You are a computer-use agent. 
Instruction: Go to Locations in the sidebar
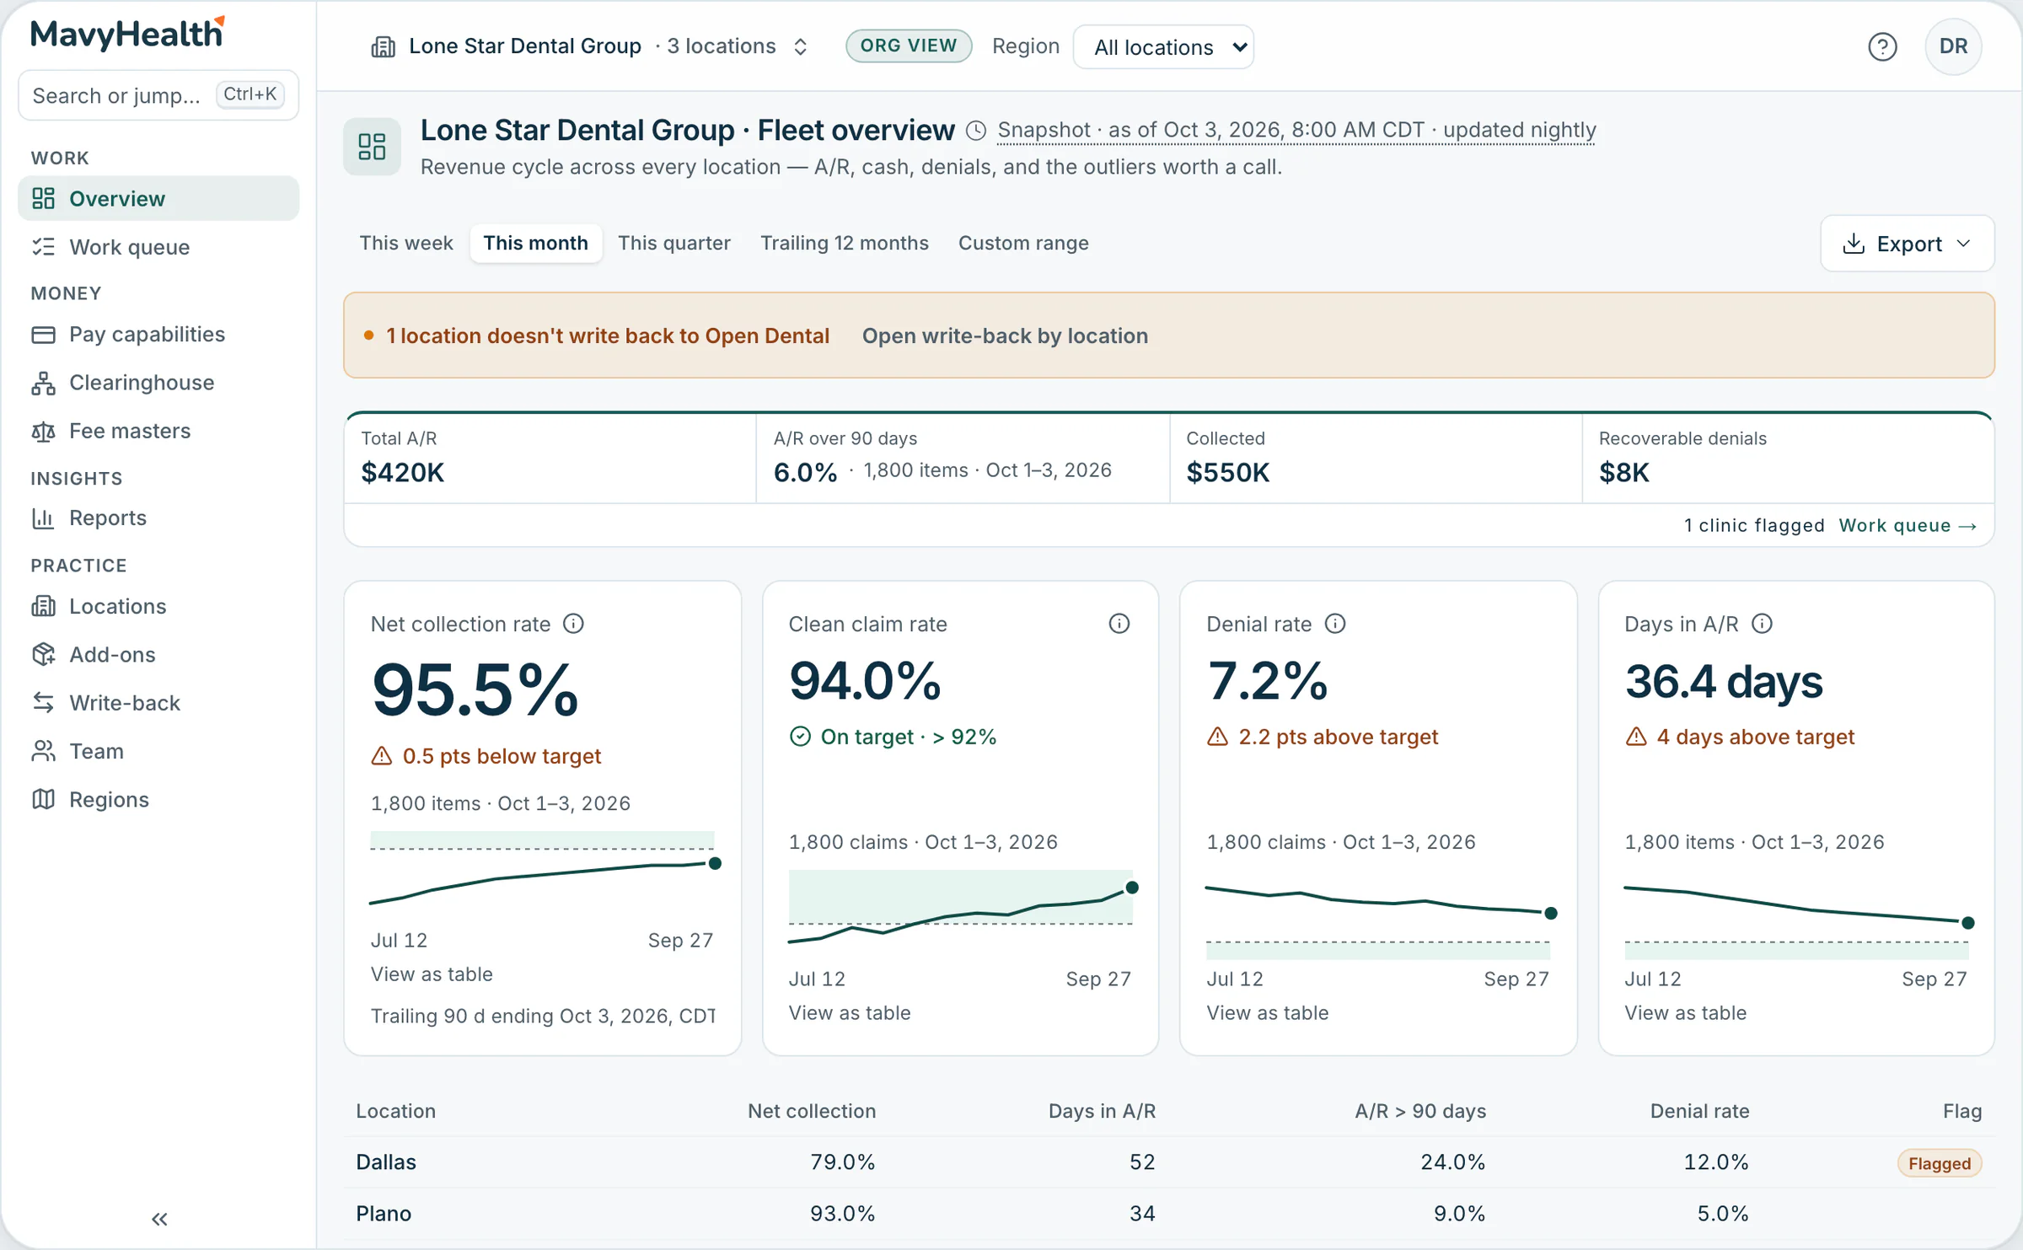158,606
